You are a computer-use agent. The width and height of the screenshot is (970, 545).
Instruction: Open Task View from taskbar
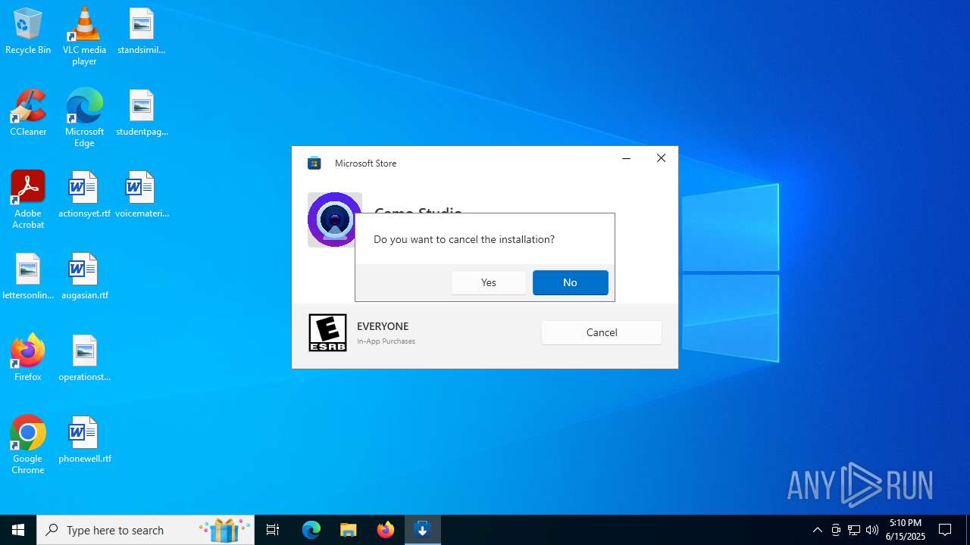tap(273, 530)
